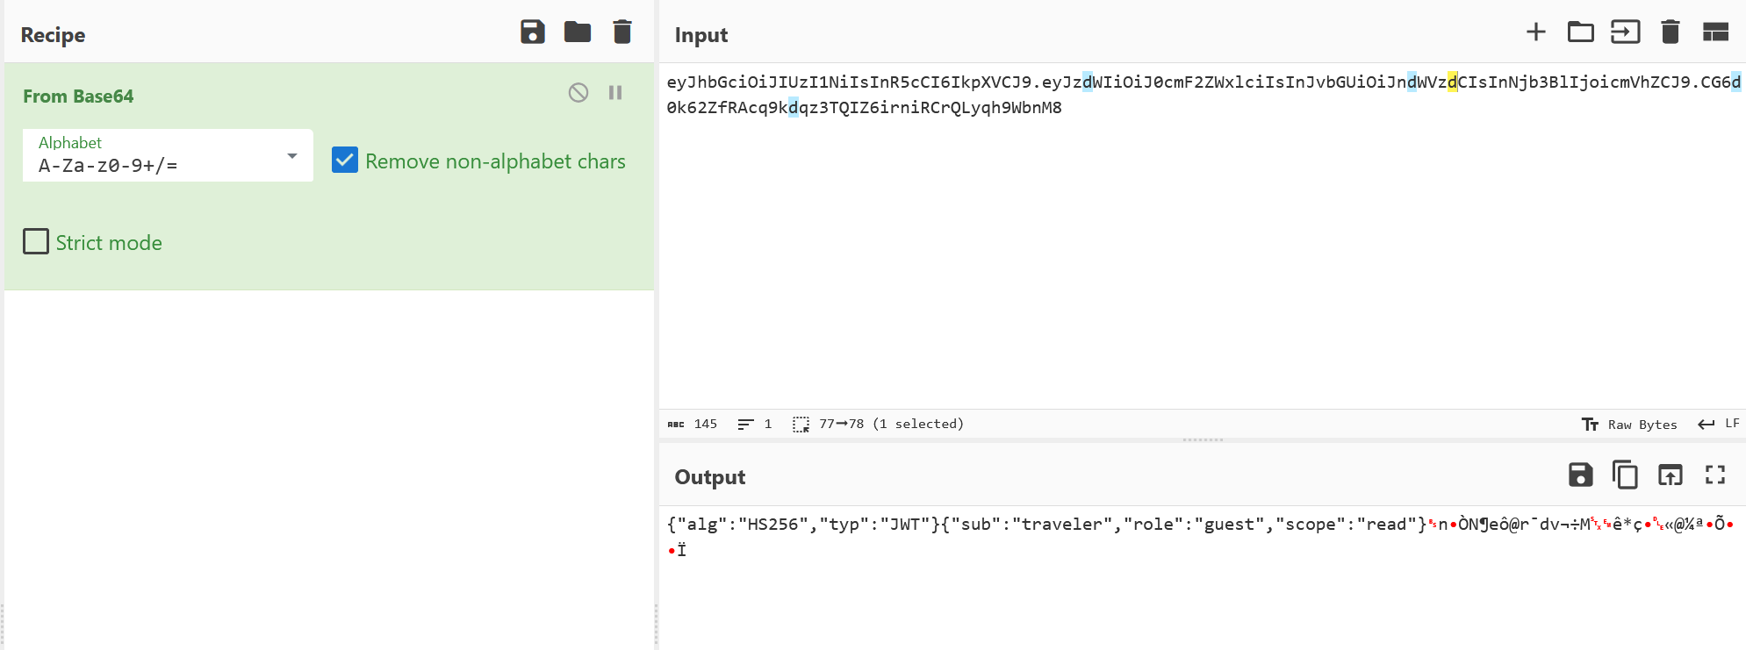
Task: Maximise the output pane
Action: (x=1715, y=475)
